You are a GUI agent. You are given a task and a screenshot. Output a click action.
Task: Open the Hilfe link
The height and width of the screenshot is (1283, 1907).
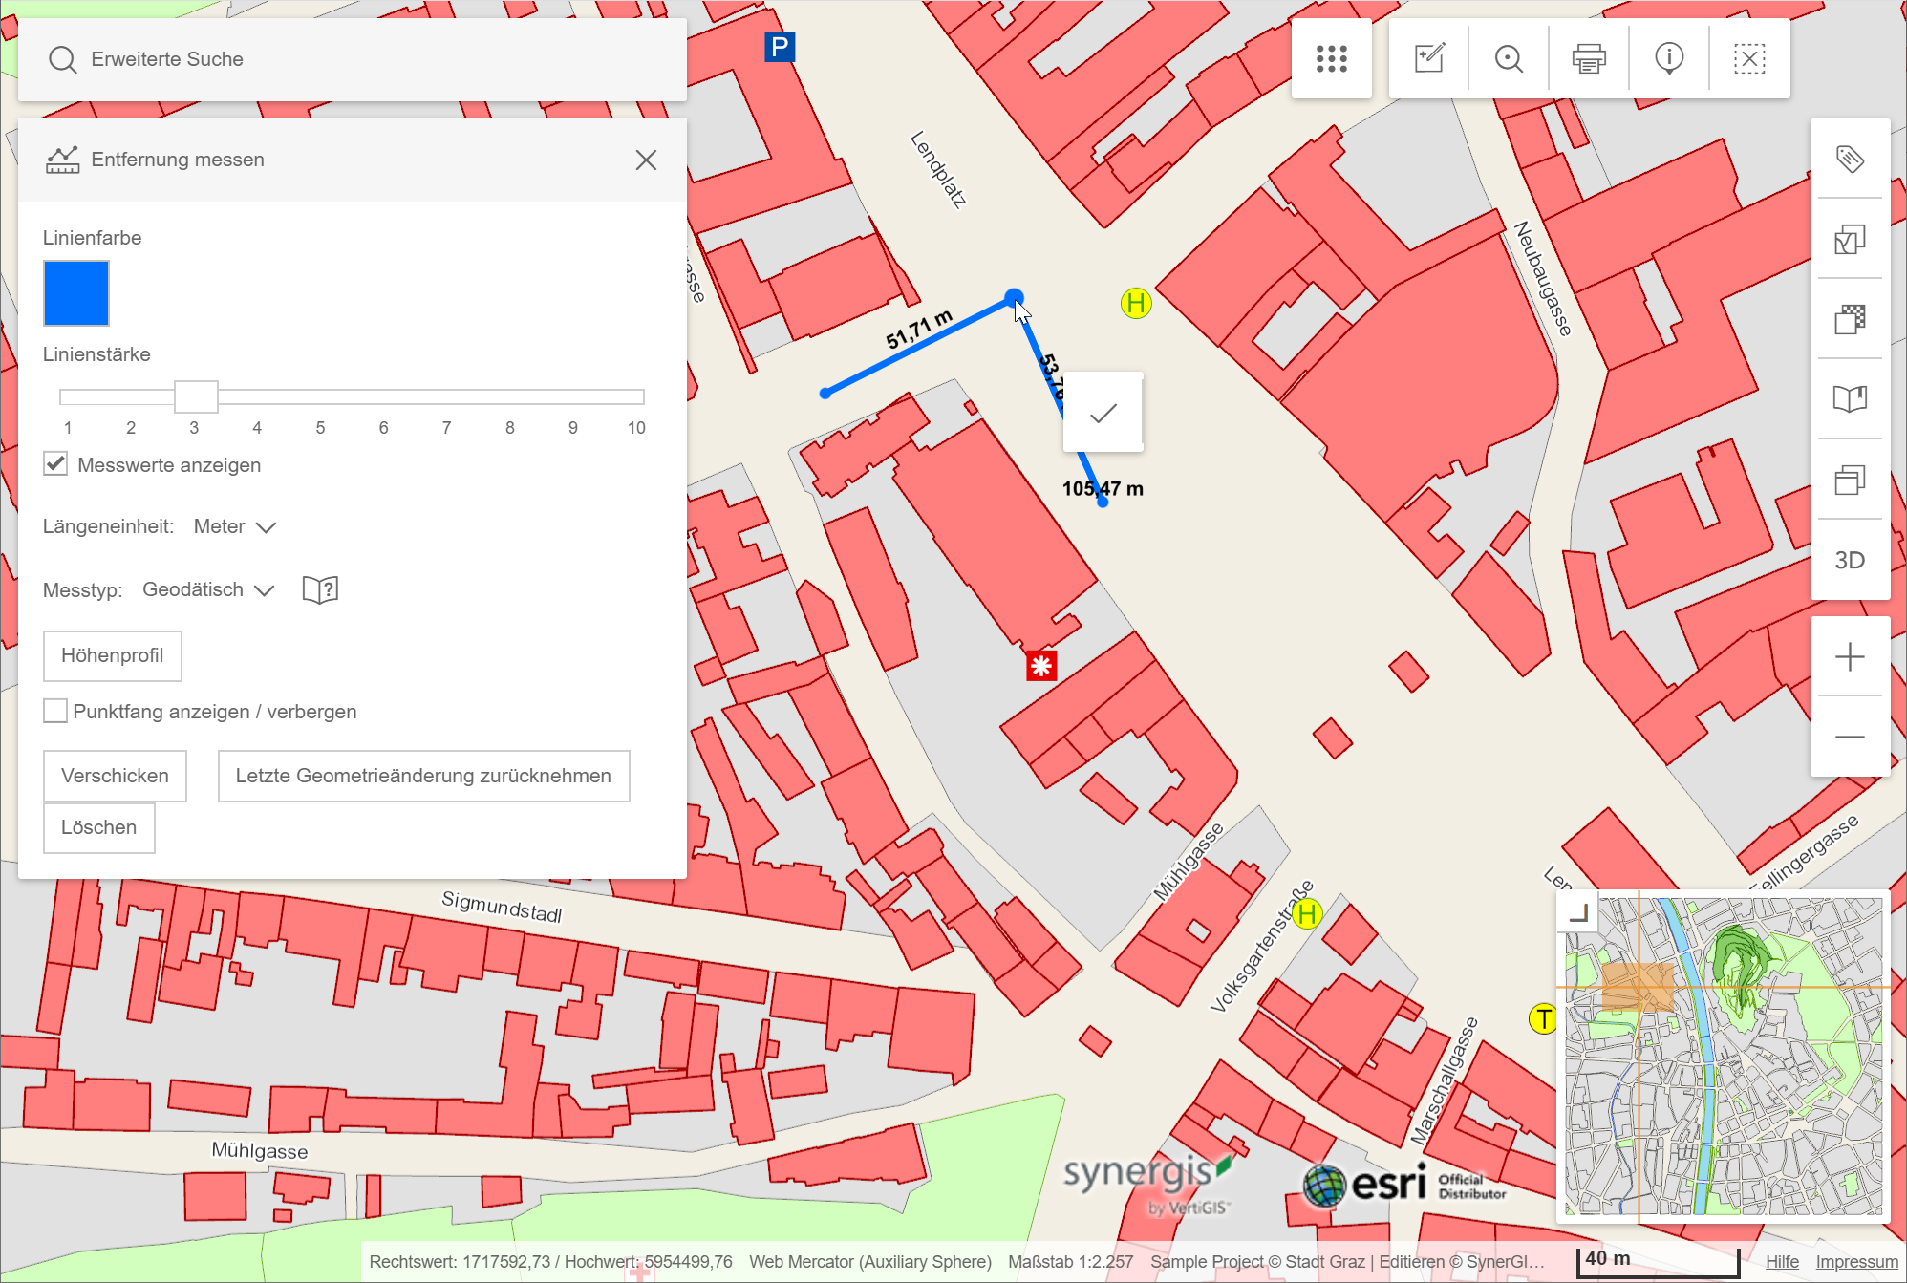tap(1782, 1262)
